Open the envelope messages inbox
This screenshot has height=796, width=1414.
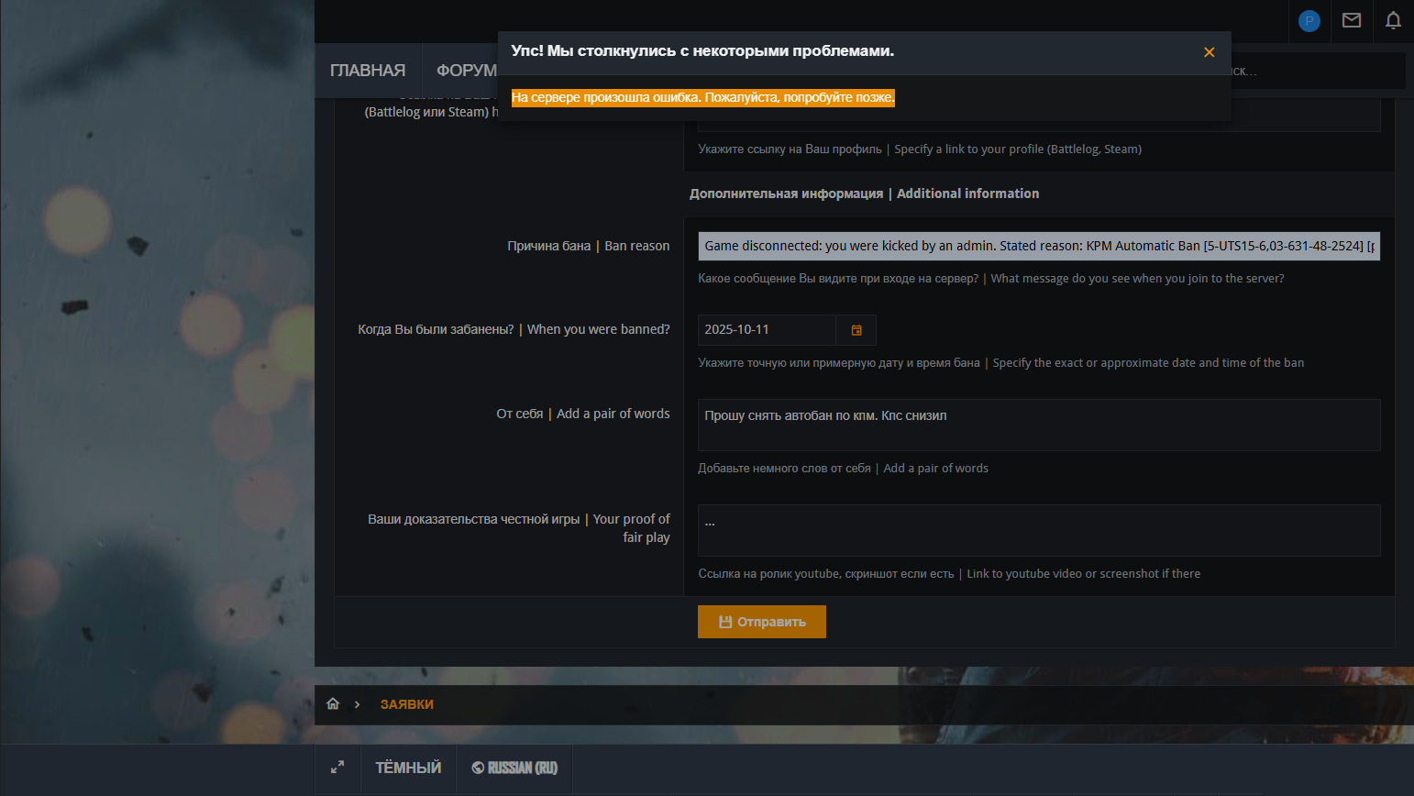tap(1351, 20)
